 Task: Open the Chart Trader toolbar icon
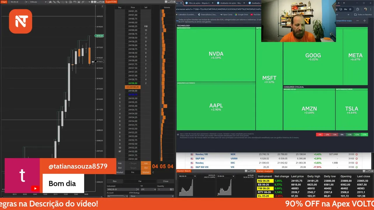pos(75,2)
